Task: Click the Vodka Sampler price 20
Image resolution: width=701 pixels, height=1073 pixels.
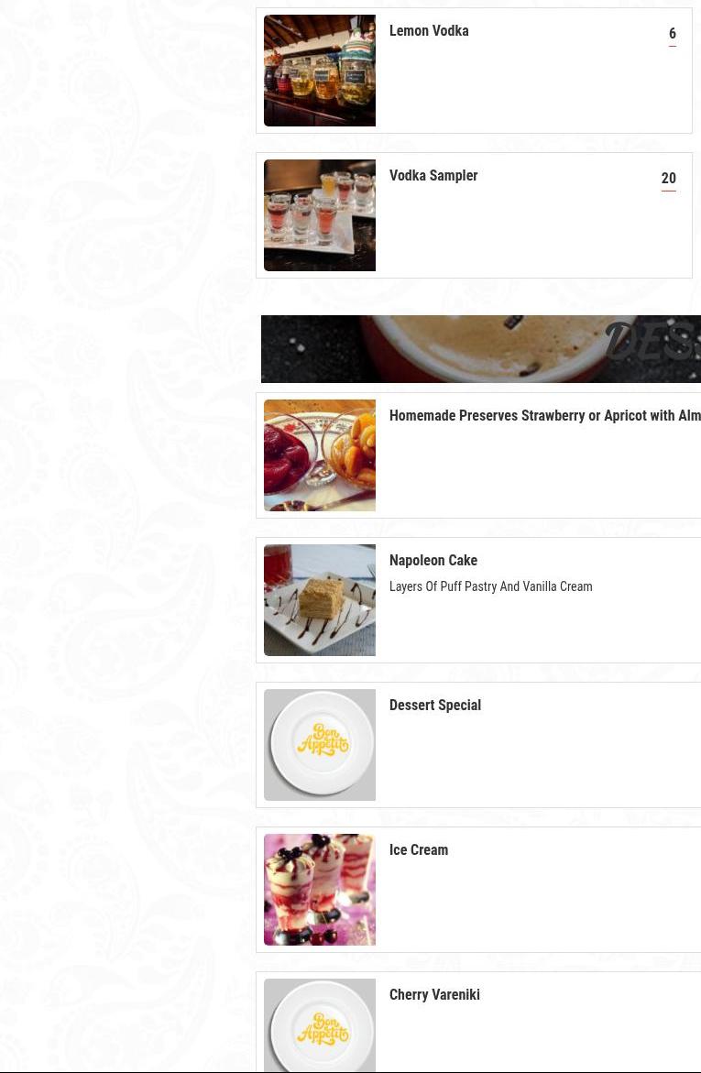Action: tap(669, 178)
